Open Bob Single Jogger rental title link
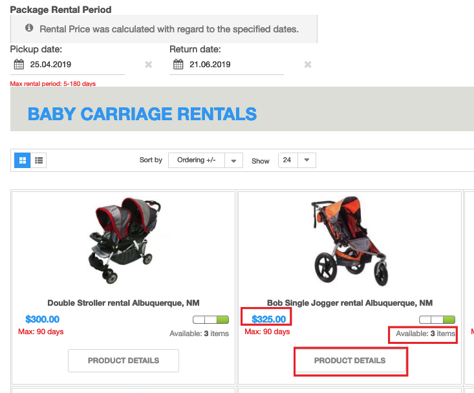The image size is (474, 393). tap(350, 303)
